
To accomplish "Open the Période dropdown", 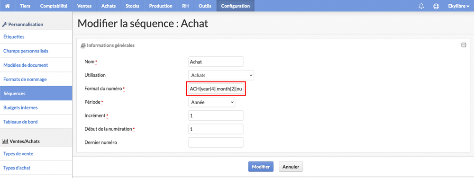I will tap(211, 102).
